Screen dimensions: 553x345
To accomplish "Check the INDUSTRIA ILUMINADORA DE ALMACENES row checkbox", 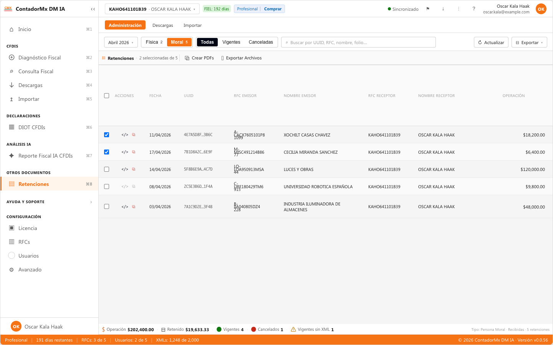I will pyautogui.click(x=107, y=207).
